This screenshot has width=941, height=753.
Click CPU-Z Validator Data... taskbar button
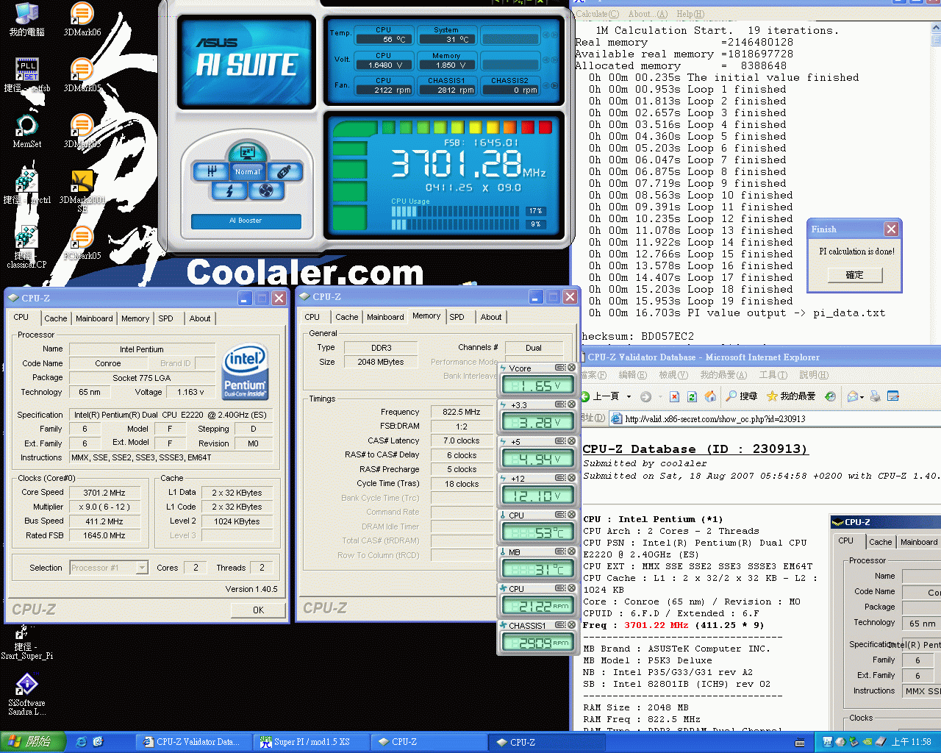click(x=193, y=742)
